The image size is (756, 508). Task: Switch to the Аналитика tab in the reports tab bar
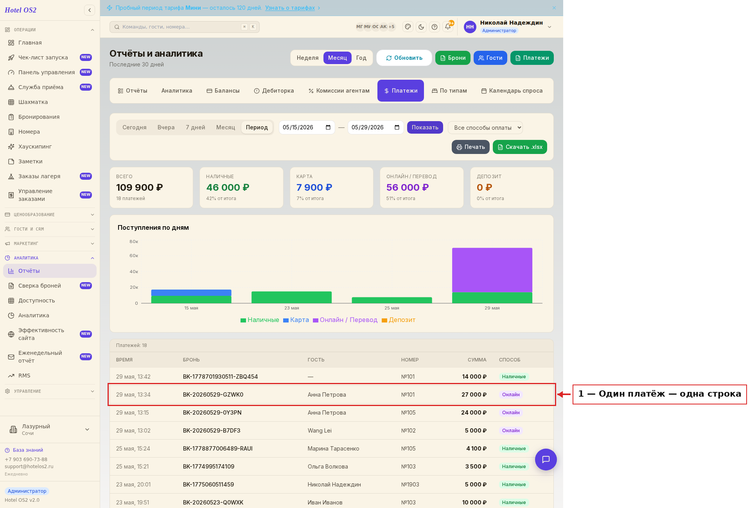(177, 91)
